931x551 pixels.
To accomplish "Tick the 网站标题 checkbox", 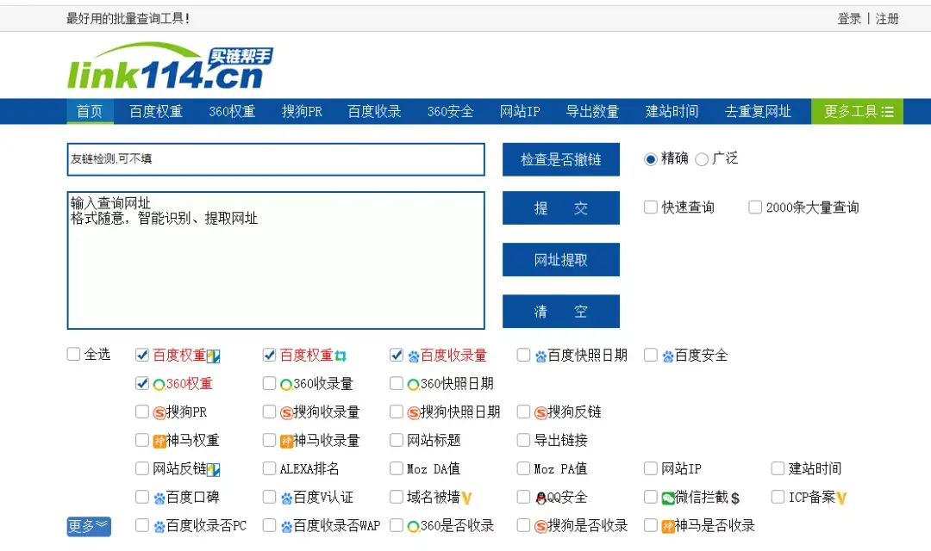I will point(397,440).
